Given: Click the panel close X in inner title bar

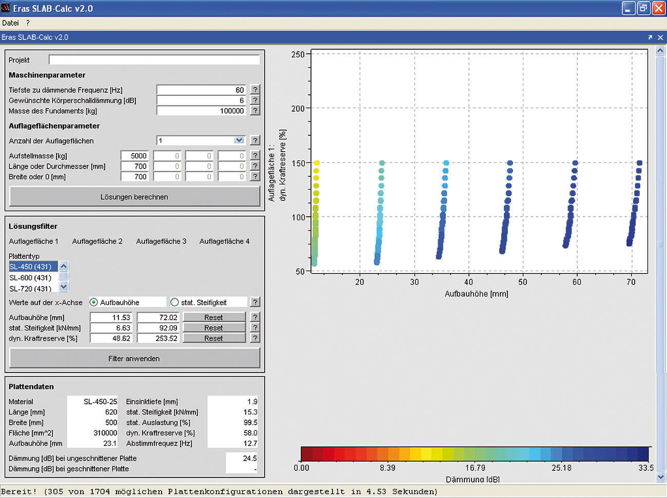Looking at the screenshot, I should pyautogui.click(x=660, y=37).
